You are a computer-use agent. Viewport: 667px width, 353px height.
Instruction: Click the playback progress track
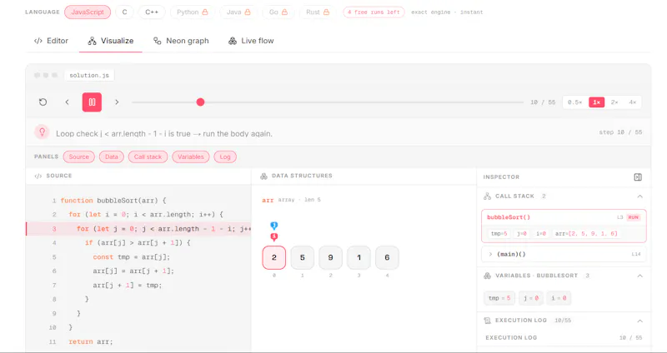pos(328,102)
